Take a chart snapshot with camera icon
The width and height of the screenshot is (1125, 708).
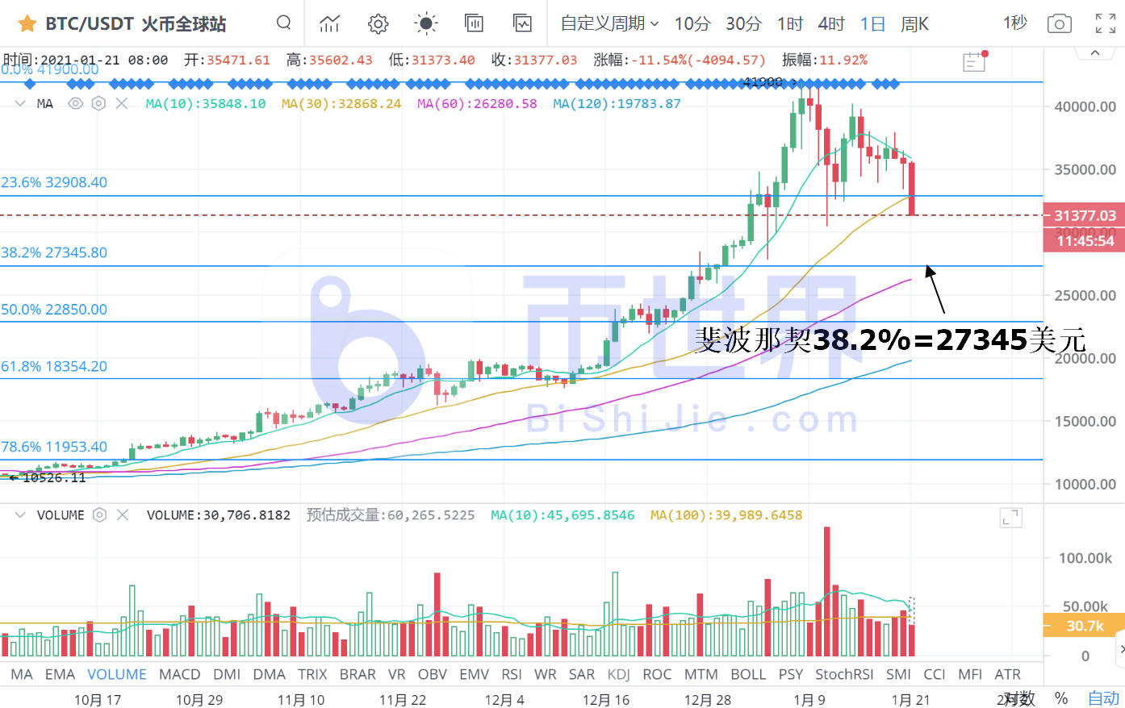click(x=1059, y=23)
